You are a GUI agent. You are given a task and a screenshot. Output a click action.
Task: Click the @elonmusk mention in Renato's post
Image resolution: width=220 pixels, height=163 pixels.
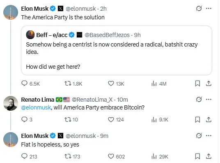pos(36,107)
